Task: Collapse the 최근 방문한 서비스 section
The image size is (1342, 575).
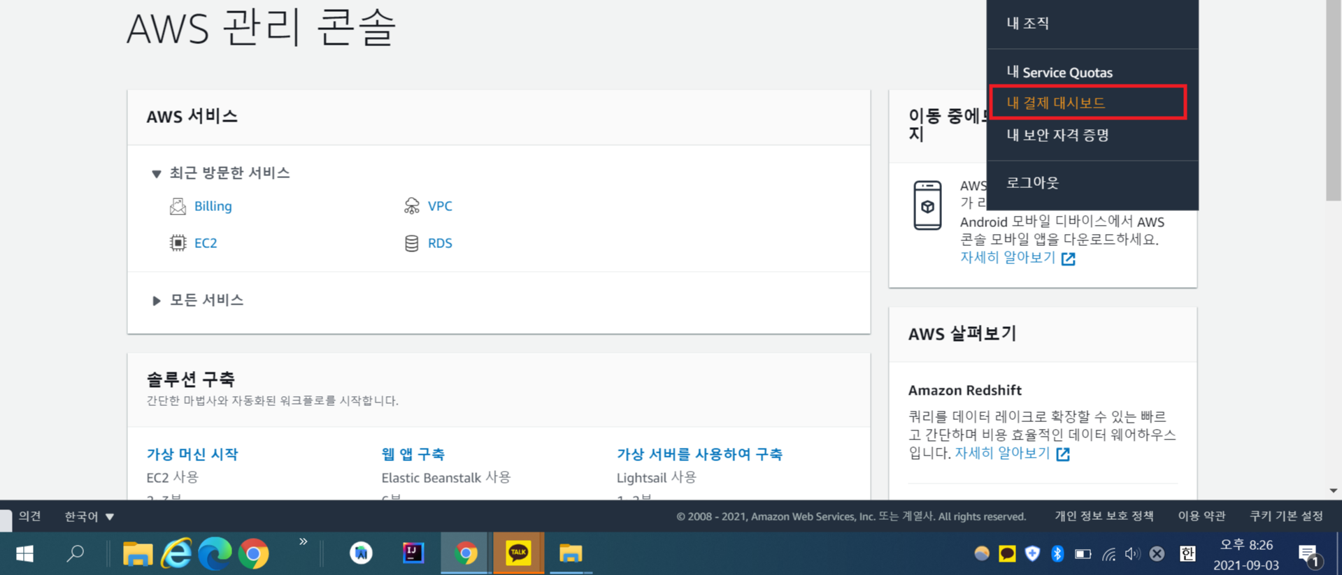Action: pyautogui.click(x=157, y=173)
